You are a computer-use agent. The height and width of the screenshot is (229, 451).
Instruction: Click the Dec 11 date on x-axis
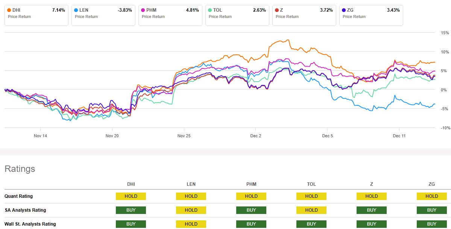pyautogui.click(x=399, y=136)
